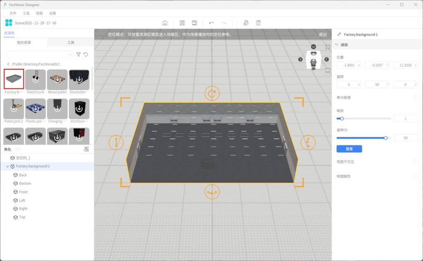This screenshot has width=423, height=261.
Task: Click the undo arrow in the toolbar
Action: tap(211, 23)
